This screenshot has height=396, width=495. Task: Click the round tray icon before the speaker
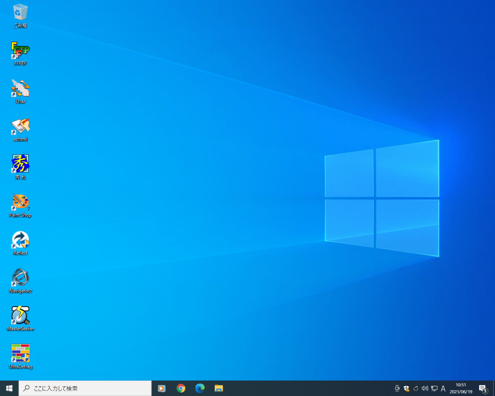click(x=416, y=388)
